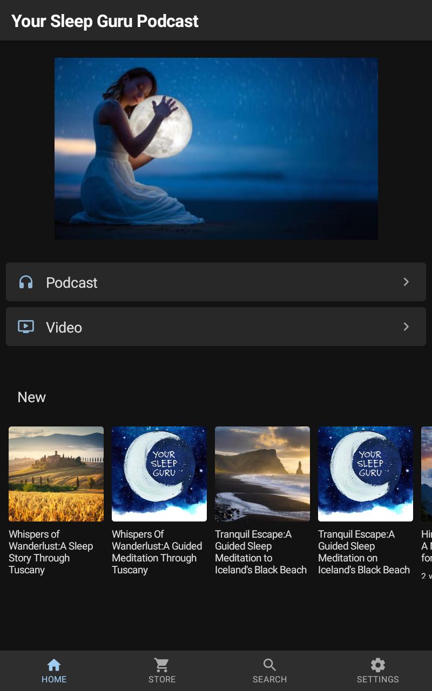The width and height of the screenshot is (432, 691).
Task: Tap the video screen icon
Action: (26, 327)
